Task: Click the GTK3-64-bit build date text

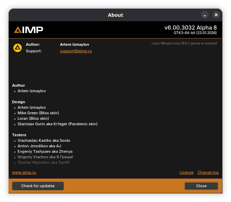Action: (x=195, y=33)
